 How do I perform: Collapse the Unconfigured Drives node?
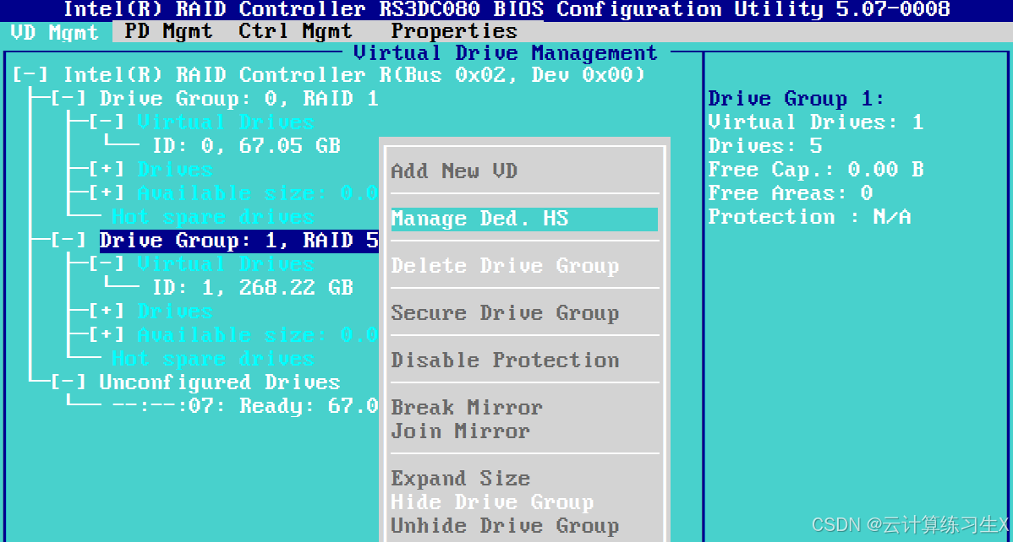click(68, 383)
